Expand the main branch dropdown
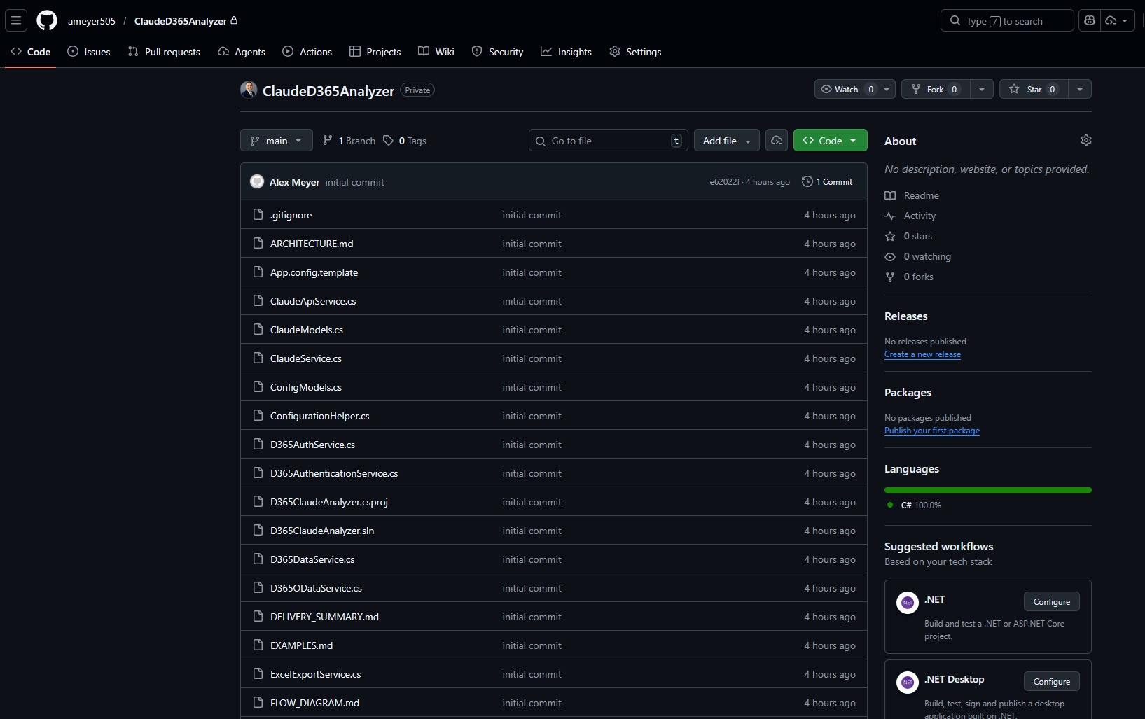 [276, 141]
